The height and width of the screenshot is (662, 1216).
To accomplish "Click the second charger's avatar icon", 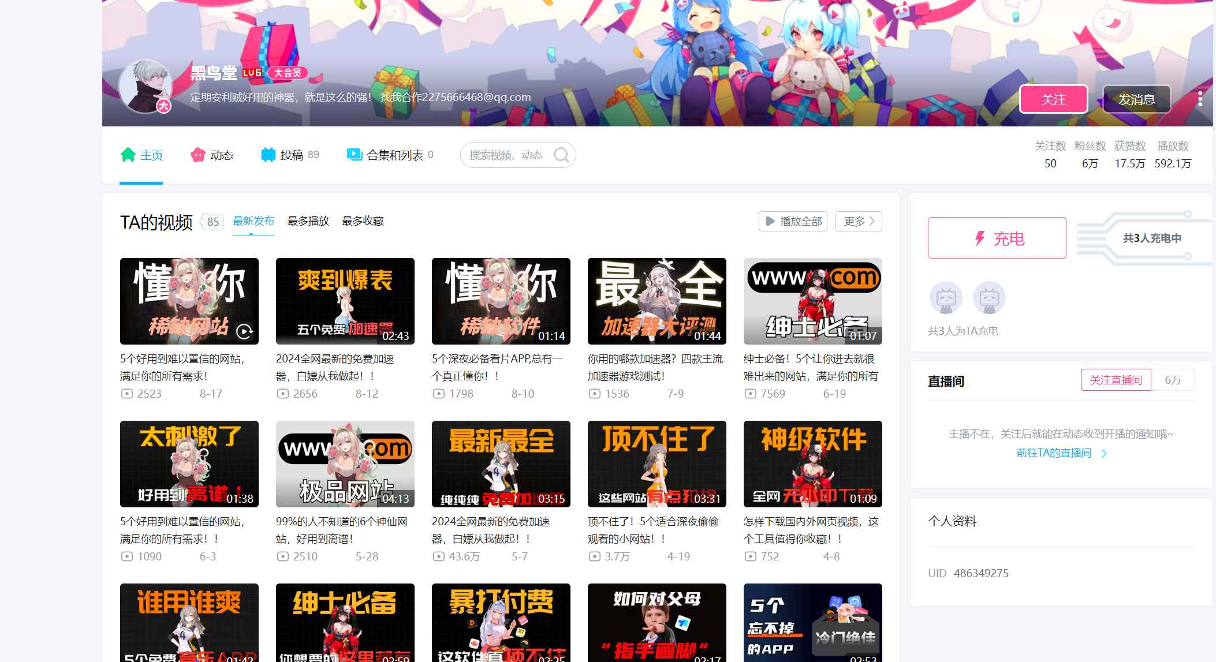I will point(989,298).
